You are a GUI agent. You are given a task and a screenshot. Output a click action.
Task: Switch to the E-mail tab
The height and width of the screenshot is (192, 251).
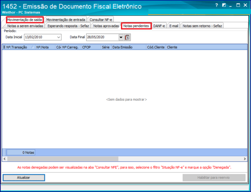[174, 26]
